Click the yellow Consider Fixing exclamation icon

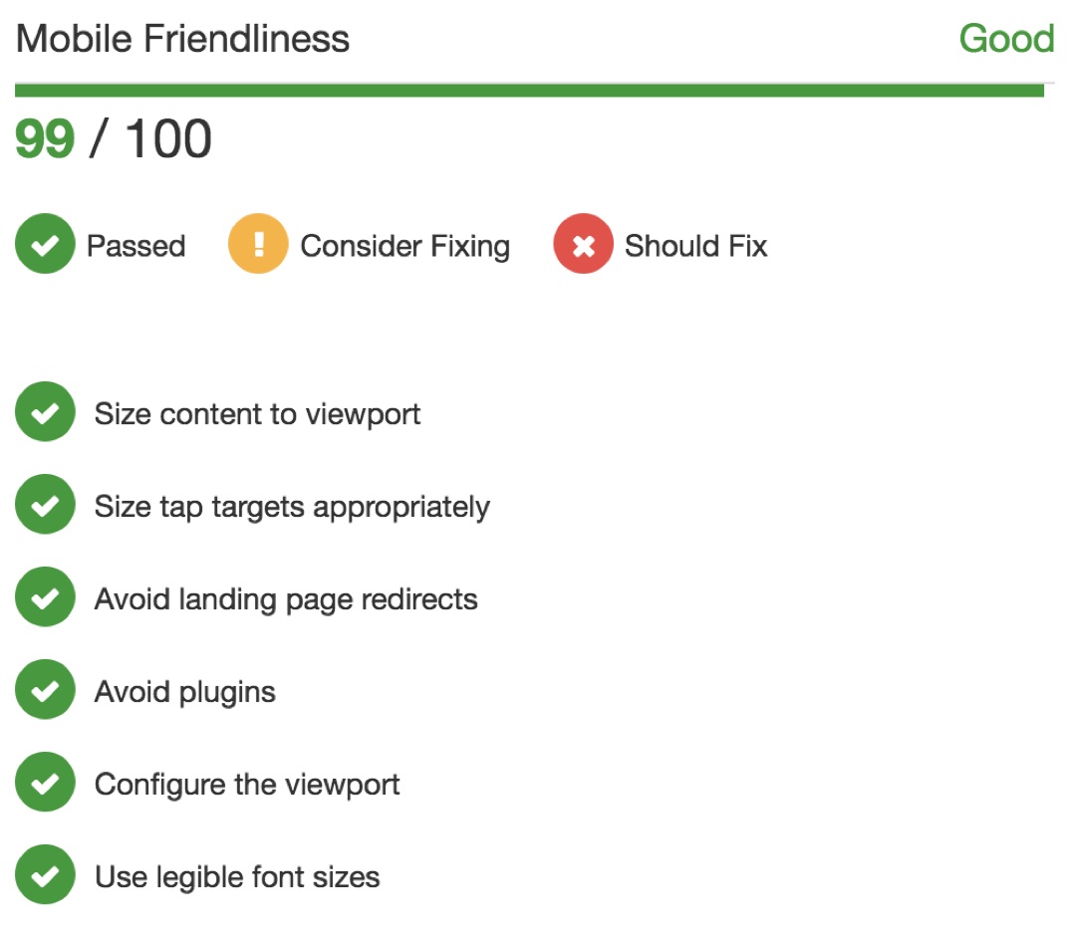[x=258, y=244]
